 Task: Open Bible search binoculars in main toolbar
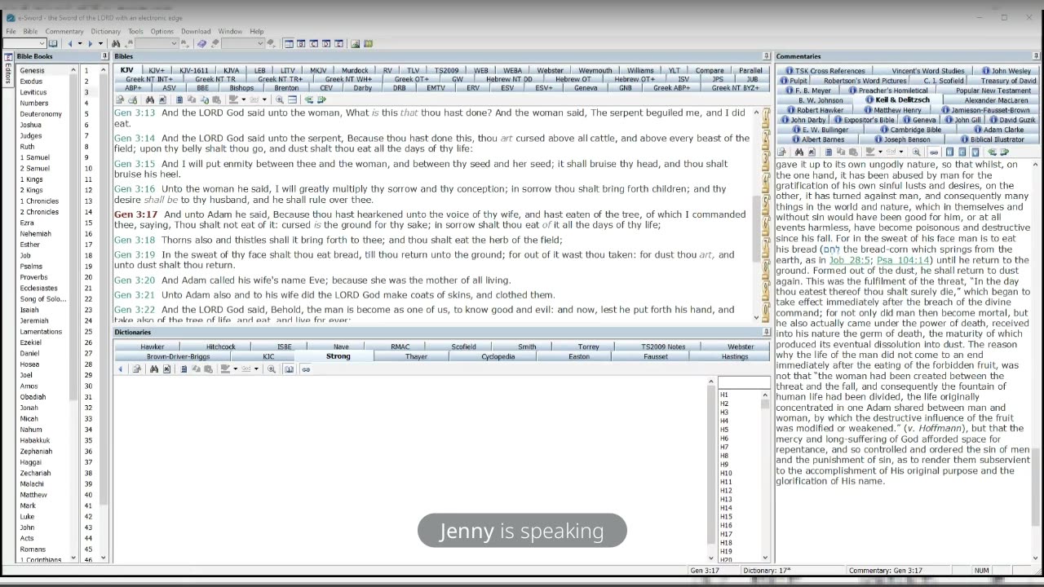point(116,43)
